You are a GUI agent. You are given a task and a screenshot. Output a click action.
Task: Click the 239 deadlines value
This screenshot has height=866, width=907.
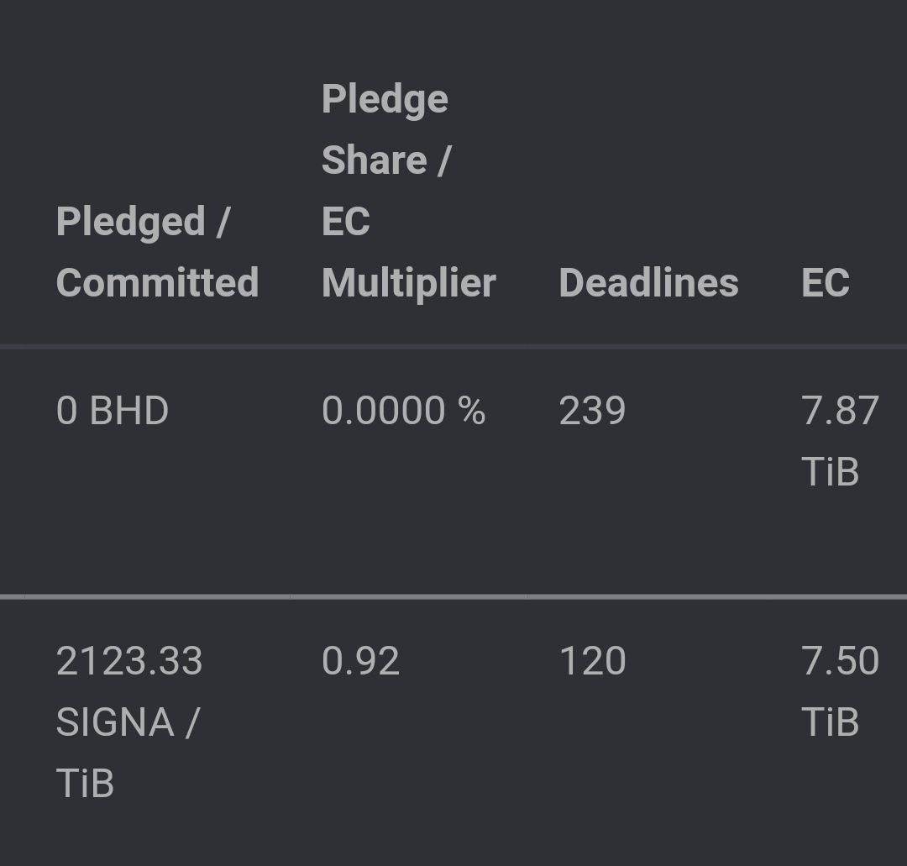tap(592, 411)
